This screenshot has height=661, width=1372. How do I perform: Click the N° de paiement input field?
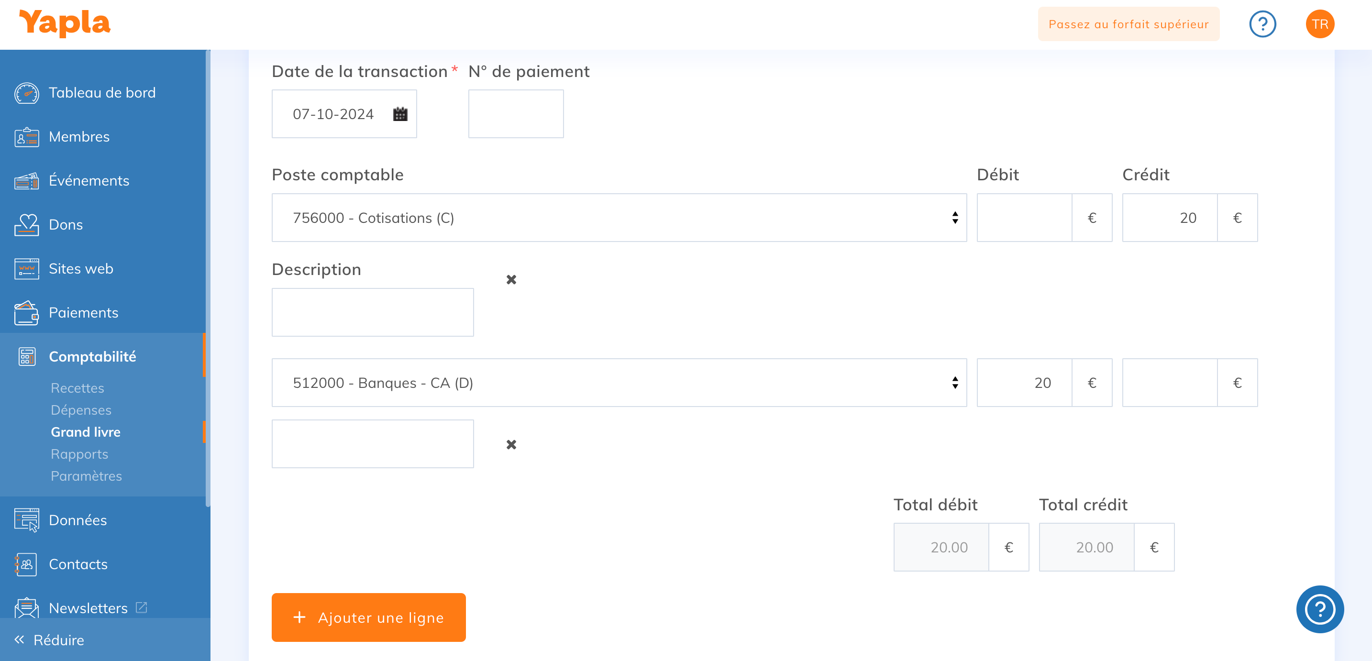pos(516,114)
